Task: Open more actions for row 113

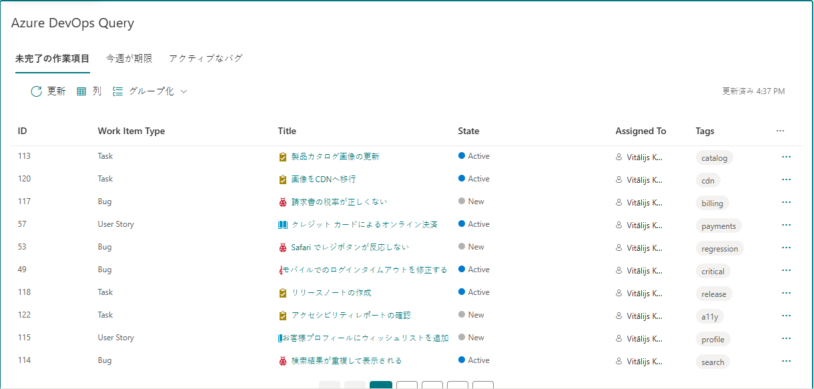Action: 786,157
